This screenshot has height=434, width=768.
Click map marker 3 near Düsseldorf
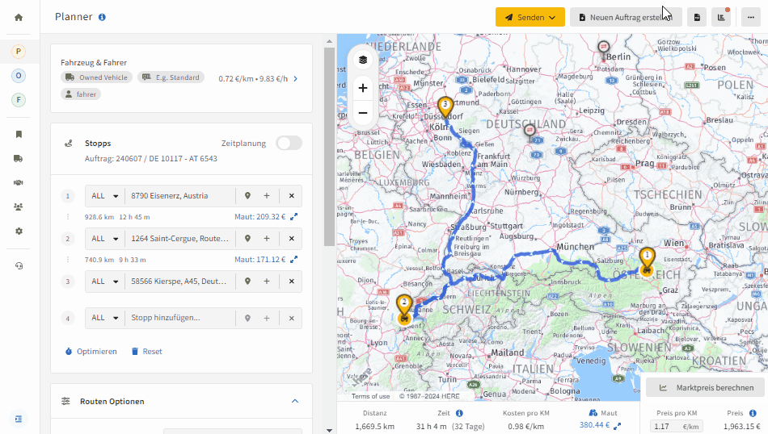pos(445,107)
